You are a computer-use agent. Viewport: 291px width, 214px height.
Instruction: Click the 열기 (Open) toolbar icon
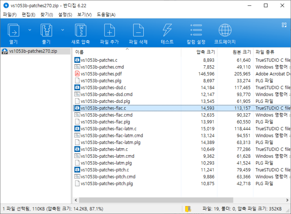(13, 30)
